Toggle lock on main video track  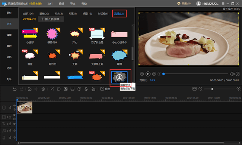(10, 107)
